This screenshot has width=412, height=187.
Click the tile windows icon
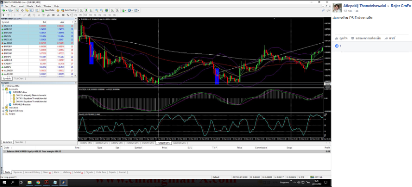107,10
